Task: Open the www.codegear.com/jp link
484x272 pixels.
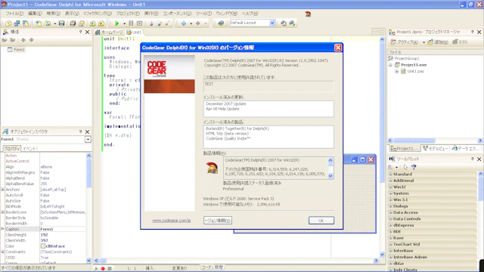Action: pyautogui.click(x=172, y=221)
